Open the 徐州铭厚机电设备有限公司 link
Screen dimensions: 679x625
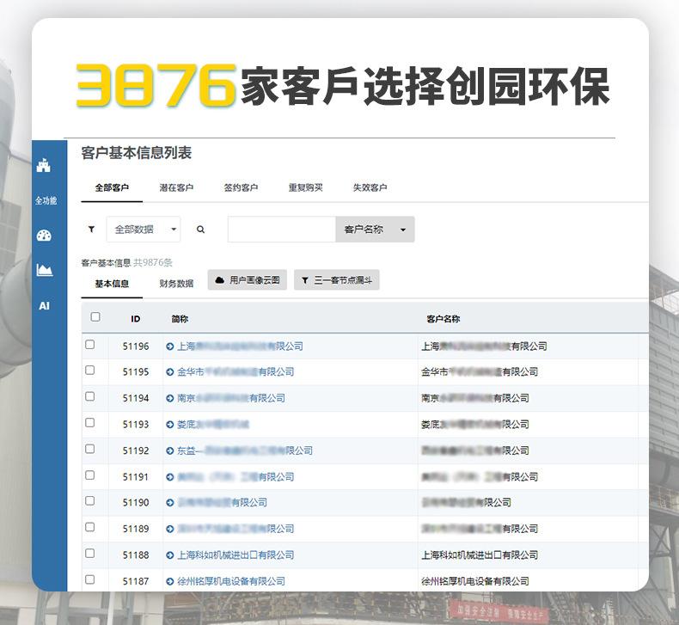231,581
